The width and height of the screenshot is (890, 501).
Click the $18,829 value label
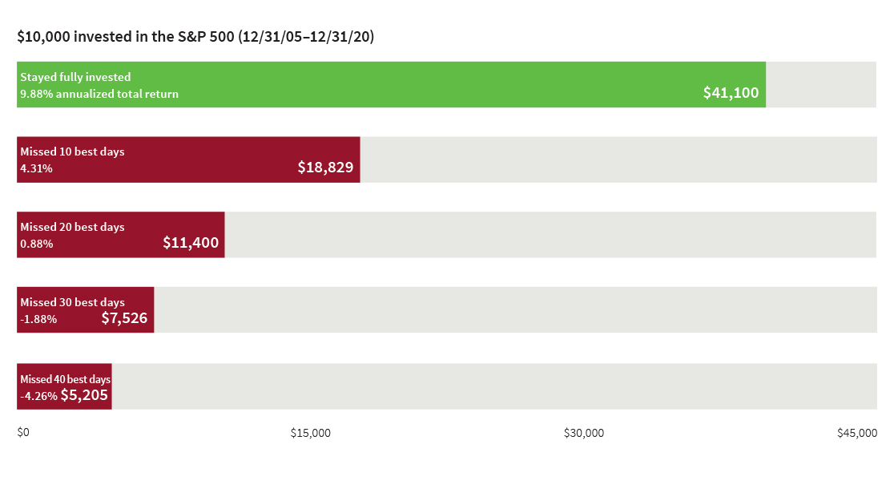coord(325,168)
